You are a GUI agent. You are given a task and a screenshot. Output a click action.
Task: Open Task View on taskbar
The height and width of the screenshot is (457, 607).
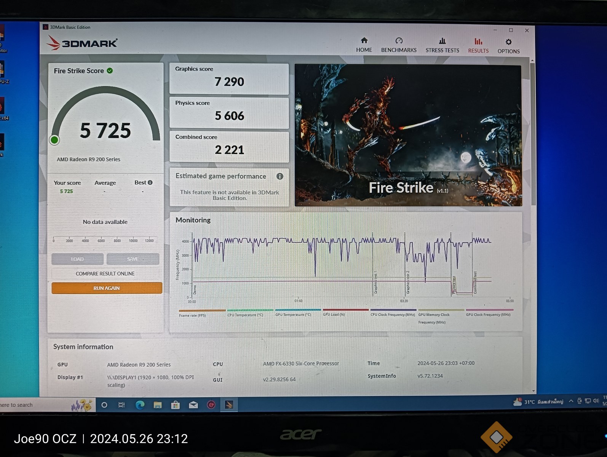pyautogui.click(x=121, y=405)
